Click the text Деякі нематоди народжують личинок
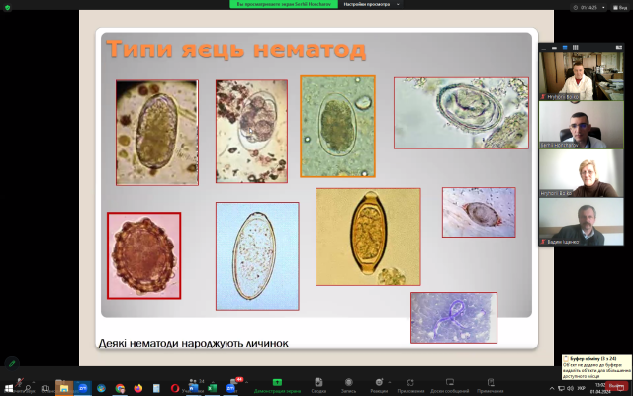This screenshot has height=396, width=633. tap(194, 344)
